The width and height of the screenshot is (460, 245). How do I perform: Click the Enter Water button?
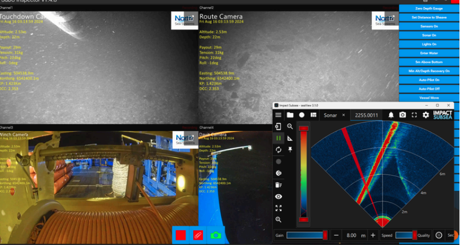pos(429,53)
